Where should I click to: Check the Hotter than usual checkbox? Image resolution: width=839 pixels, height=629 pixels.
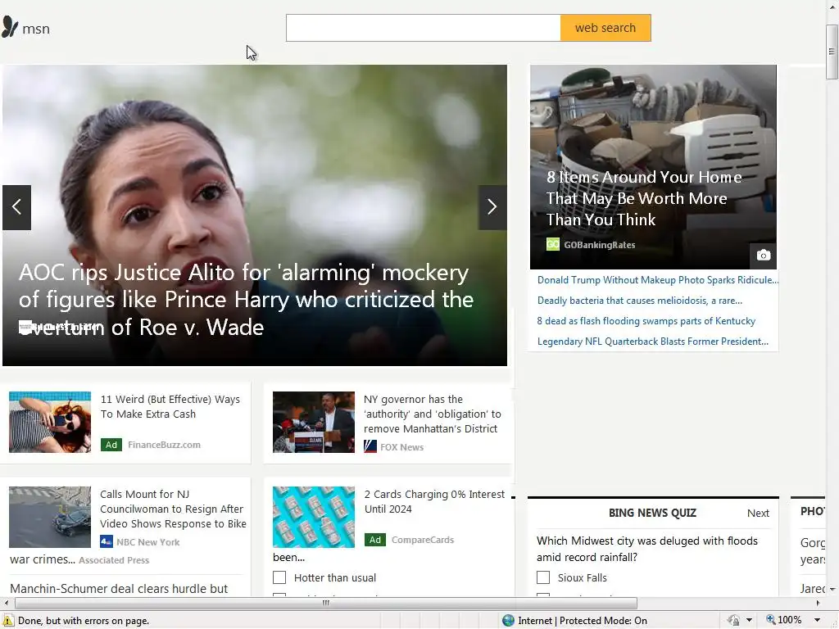click(x=279, y=577)
